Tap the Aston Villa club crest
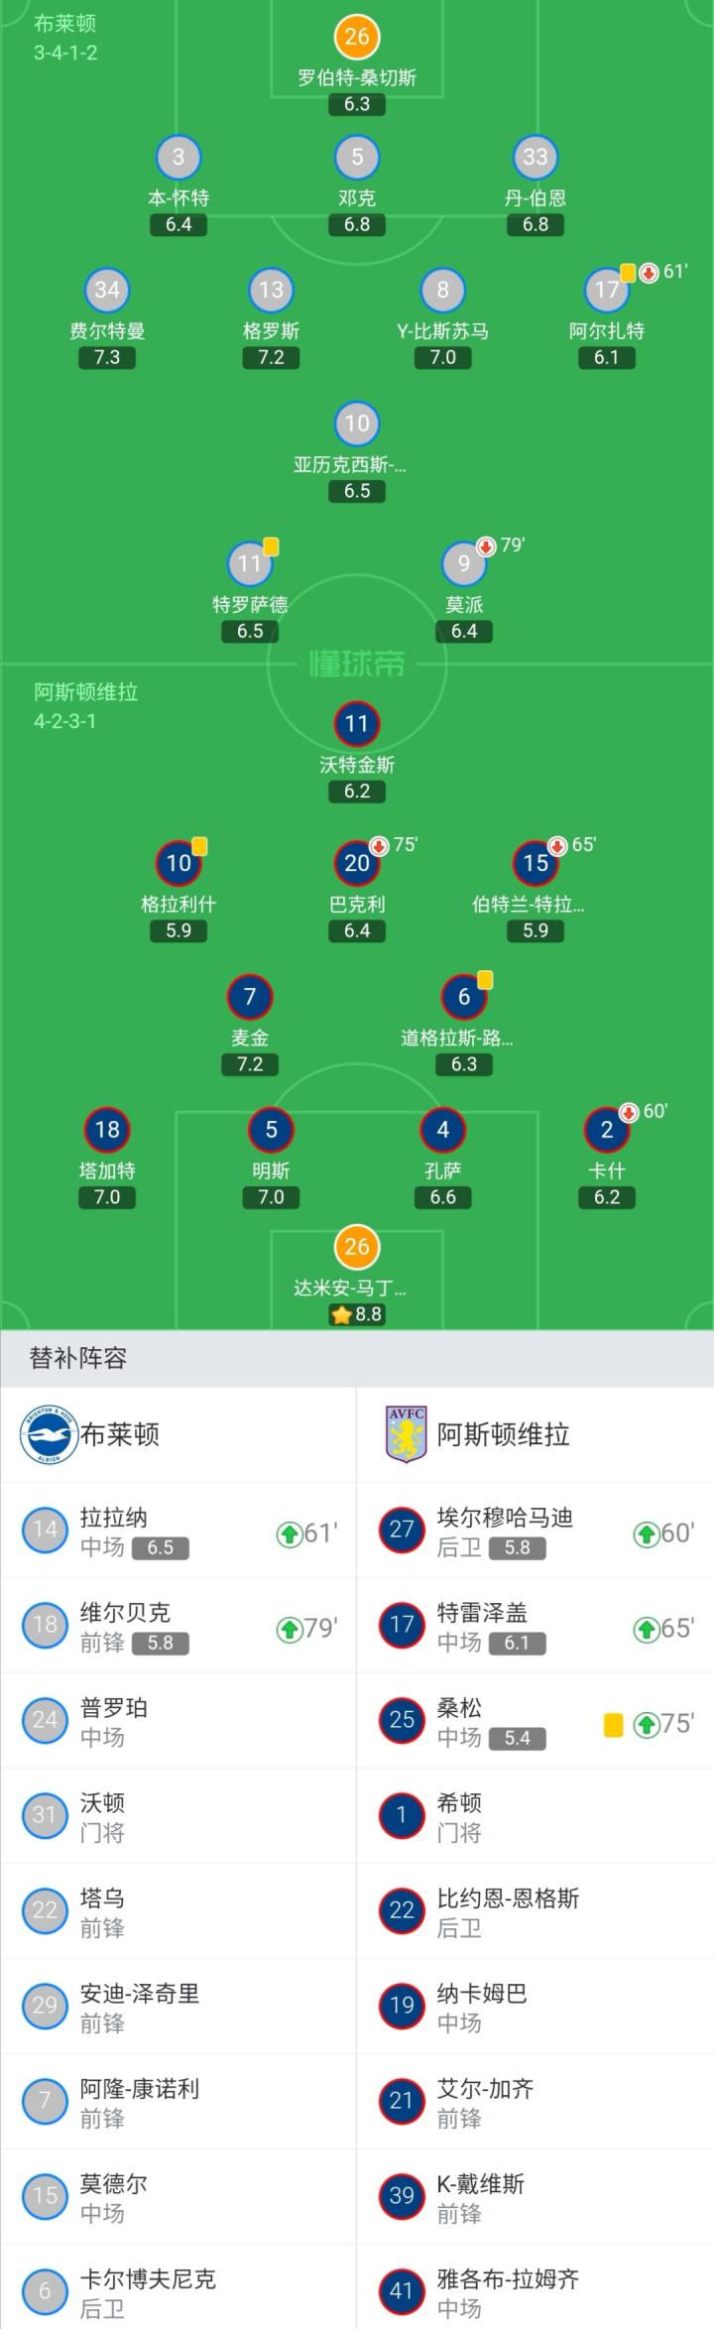The image size is (714, 2329). click(407, 1434)
